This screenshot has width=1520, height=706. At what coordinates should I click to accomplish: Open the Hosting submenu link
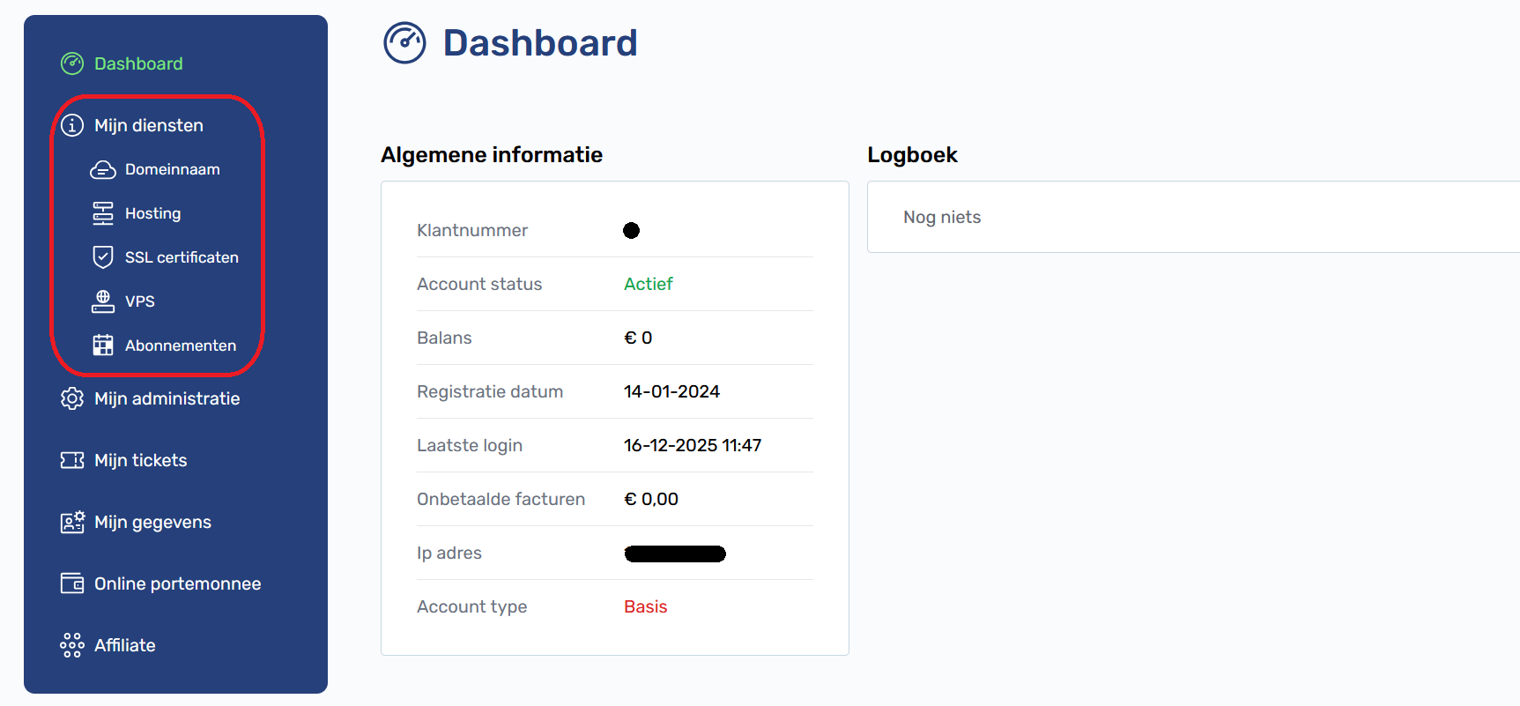(153, 213)
